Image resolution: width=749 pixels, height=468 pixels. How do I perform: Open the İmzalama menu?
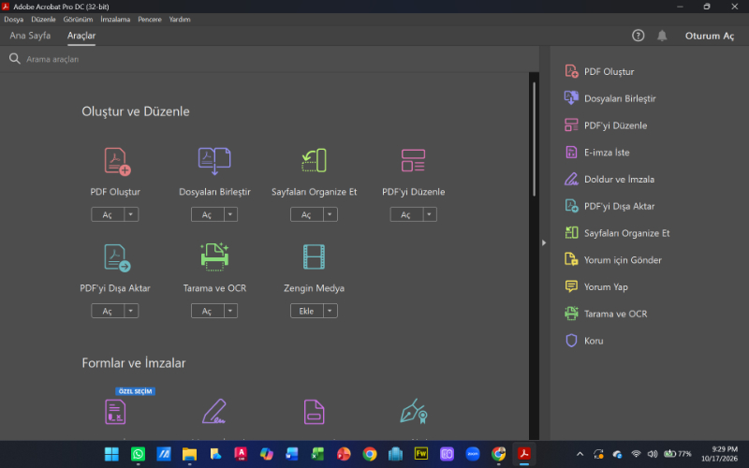click(x=115, y=20)
